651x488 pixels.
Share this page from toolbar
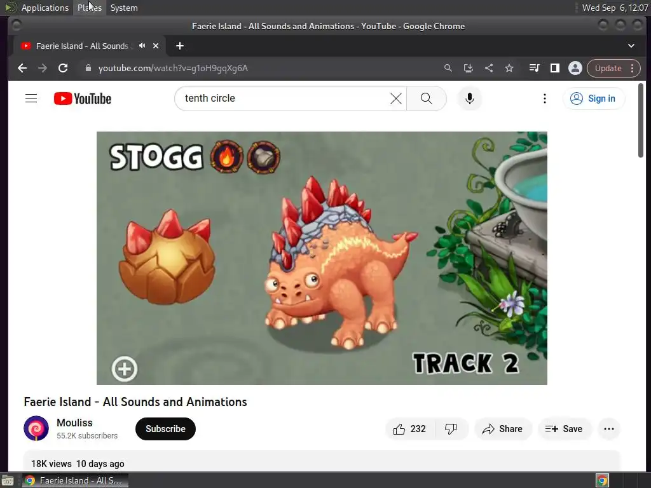[489, 68]
